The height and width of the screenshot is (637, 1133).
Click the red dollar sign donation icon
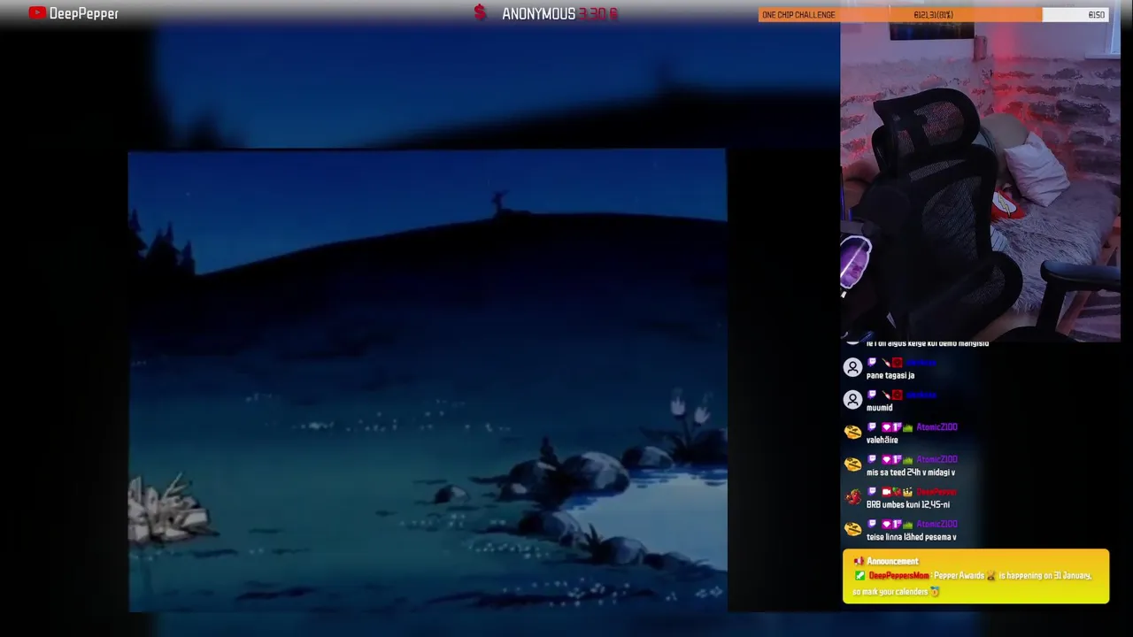tap(480, 13)
